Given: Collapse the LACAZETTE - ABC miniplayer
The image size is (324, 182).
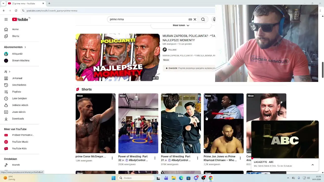Looking at the screenshot, I should click(x=313, y=165).
